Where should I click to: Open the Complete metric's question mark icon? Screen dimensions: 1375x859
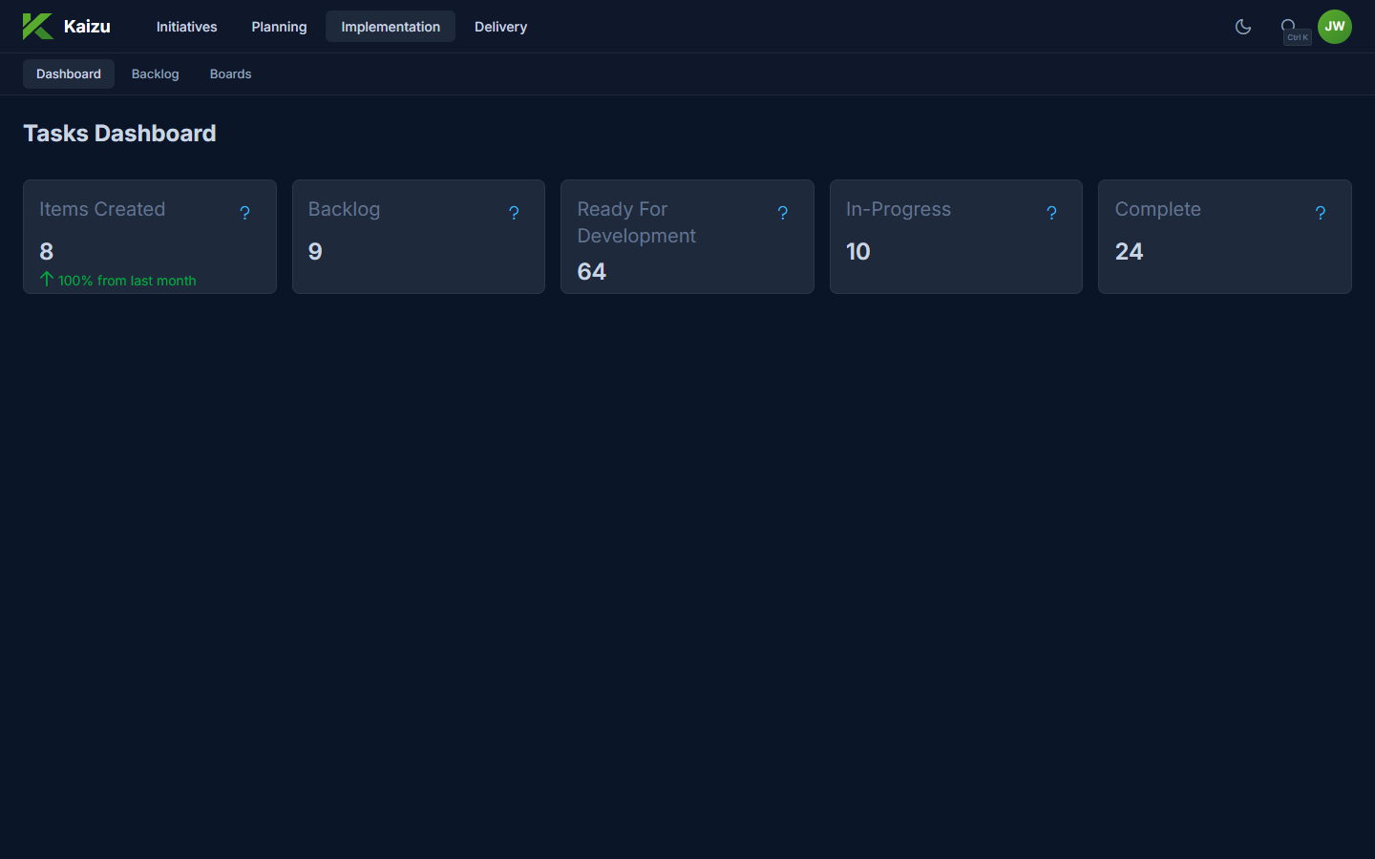tap(1321, 212)
